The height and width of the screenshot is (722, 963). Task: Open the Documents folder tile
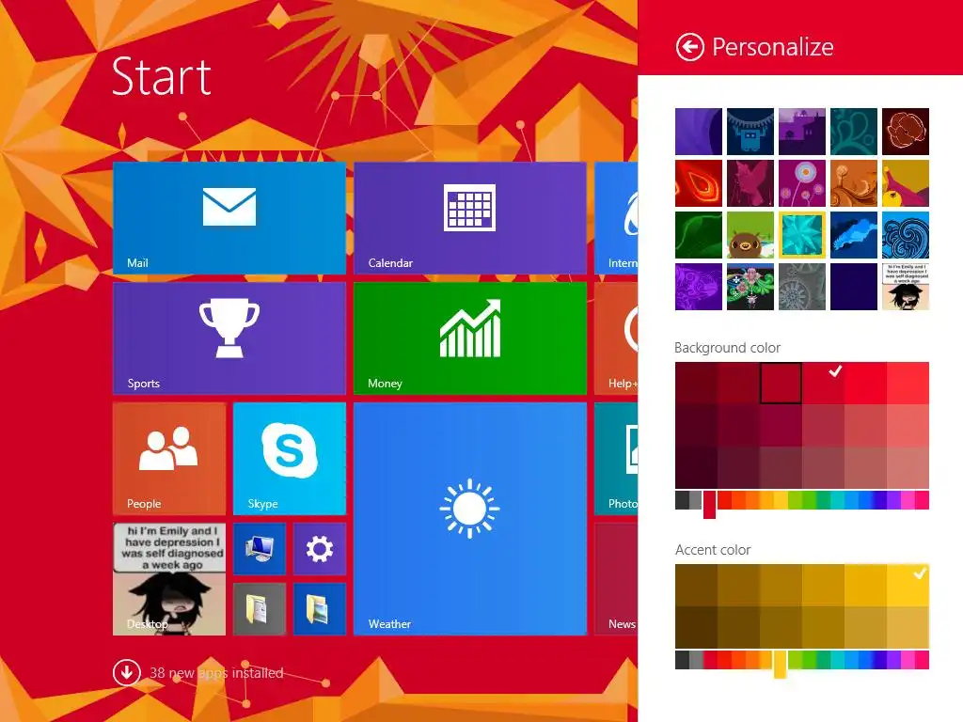click(260, 608)
